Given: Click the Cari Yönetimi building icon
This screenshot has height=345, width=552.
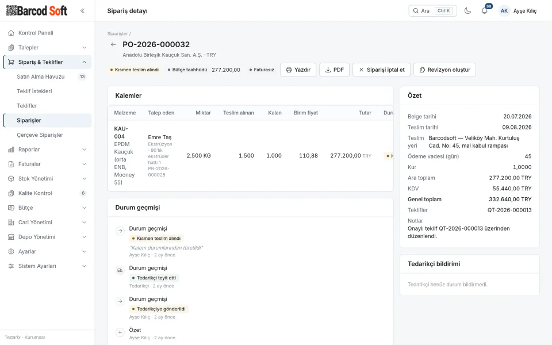Looking at the screenshot, I should point(11,223).
